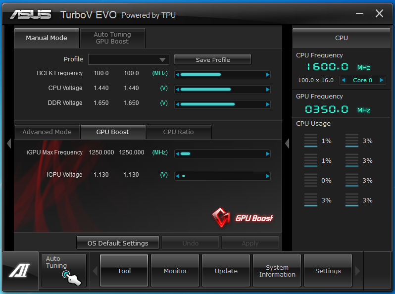
Task: Increase iGPU Voltage with right arrow
Action: (x=267, y=176)
